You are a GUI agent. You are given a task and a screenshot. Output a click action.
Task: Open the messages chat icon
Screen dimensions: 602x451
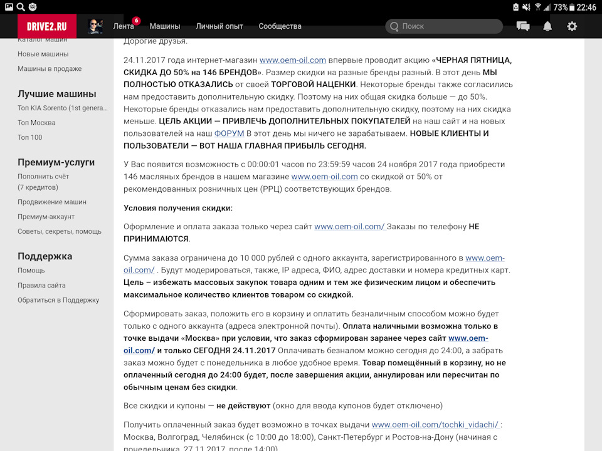point(523,26)
